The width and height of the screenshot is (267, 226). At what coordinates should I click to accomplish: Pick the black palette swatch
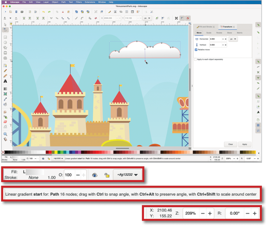pyautogui.click(x=6, y=152)
